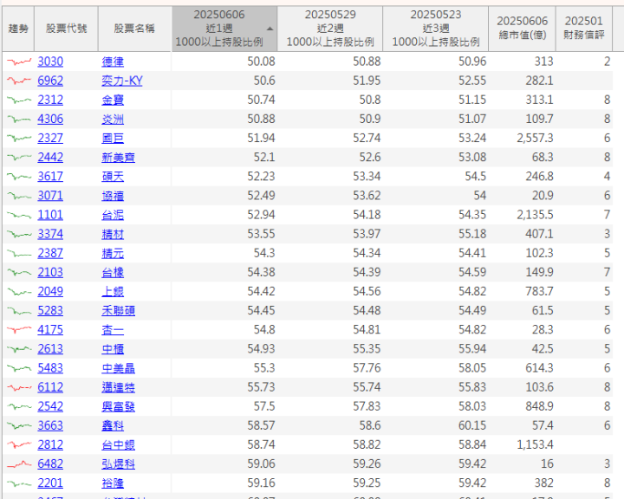Open the trend chart for stock 2312
Image resolution: width=624 pixels, height=499 pixels.
click(19, 100)
